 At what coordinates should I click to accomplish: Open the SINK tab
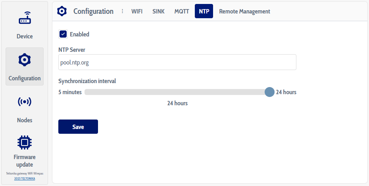pyautogui.click(x=158, y=11)
